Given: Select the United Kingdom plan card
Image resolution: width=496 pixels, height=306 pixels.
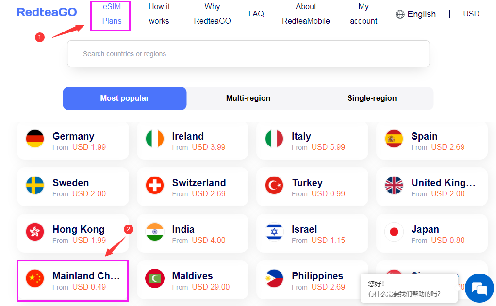Looking at the screenshot, I should pyautogui.click(x=431, y=187).
